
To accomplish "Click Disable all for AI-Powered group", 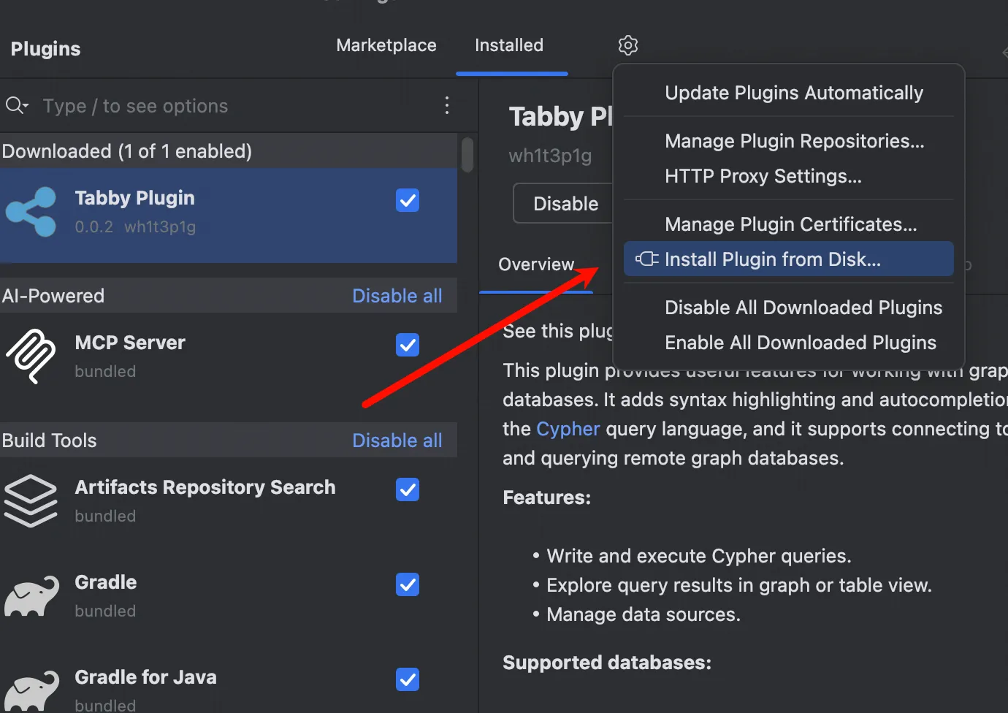I will click(397, 296).
